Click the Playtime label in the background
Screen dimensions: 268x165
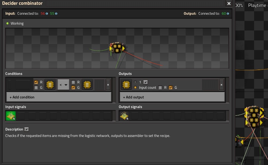[257, 5]
